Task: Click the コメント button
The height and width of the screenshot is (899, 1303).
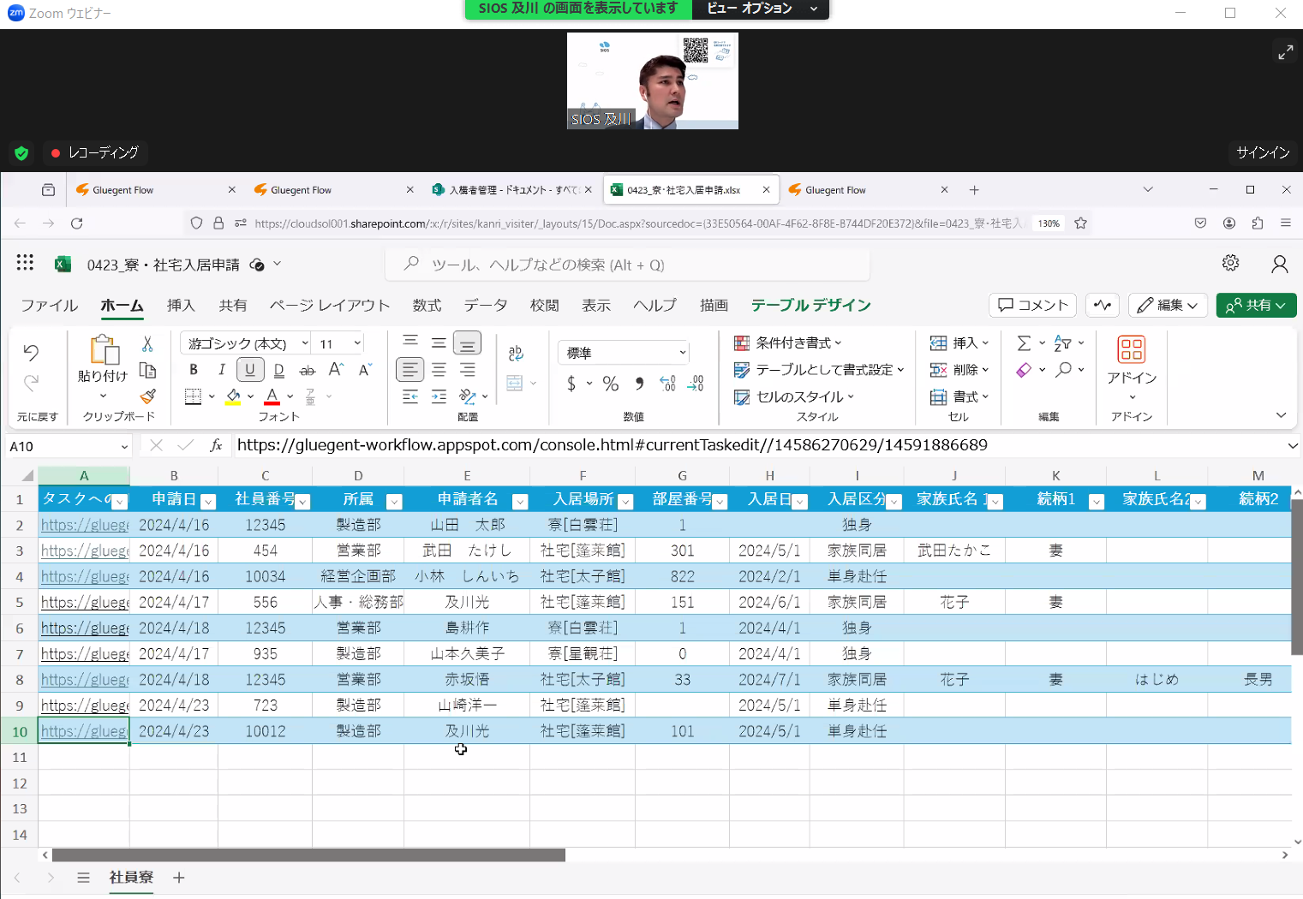Action: 1033,306
